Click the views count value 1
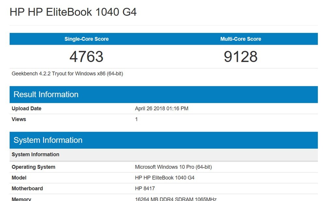 tap(136, 119)
